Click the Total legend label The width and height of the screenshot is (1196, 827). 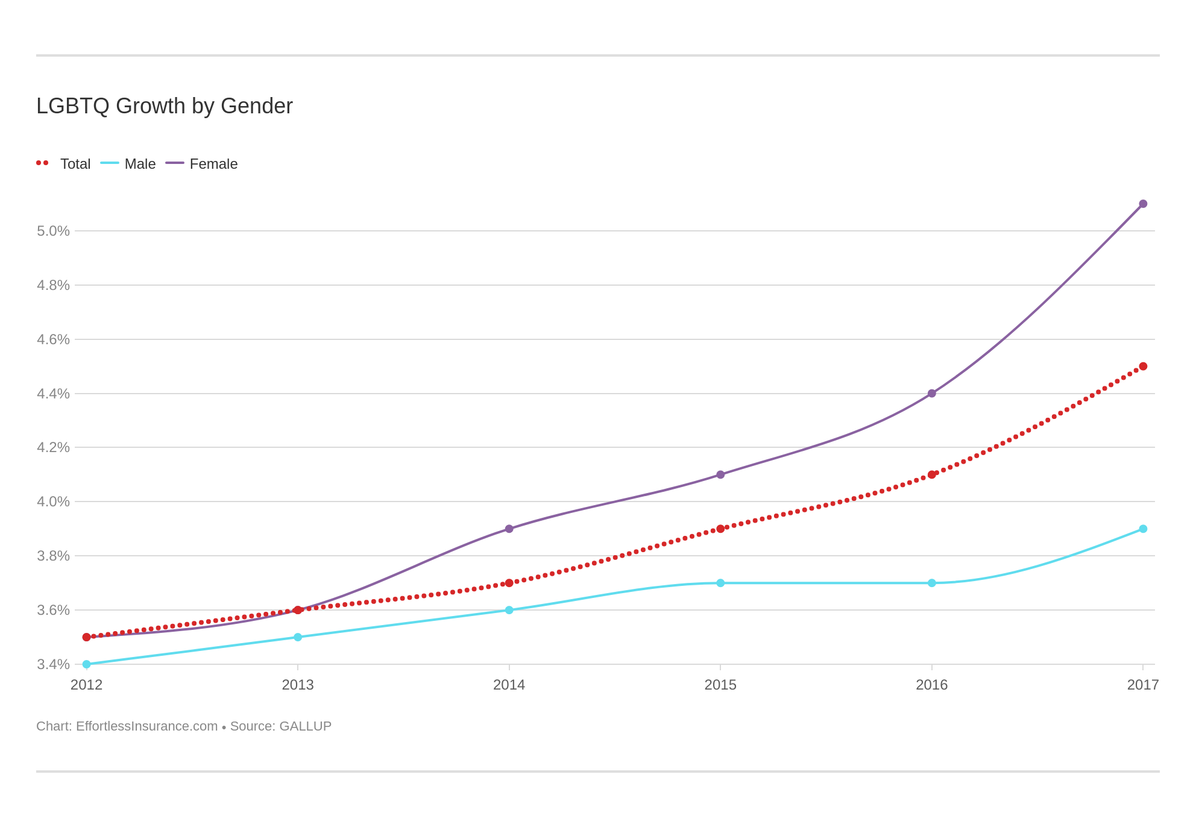tap(75, 164)
